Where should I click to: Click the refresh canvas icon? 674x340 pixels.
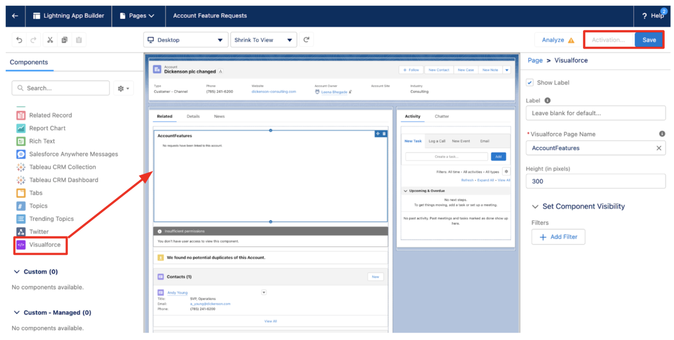(306, 40)
